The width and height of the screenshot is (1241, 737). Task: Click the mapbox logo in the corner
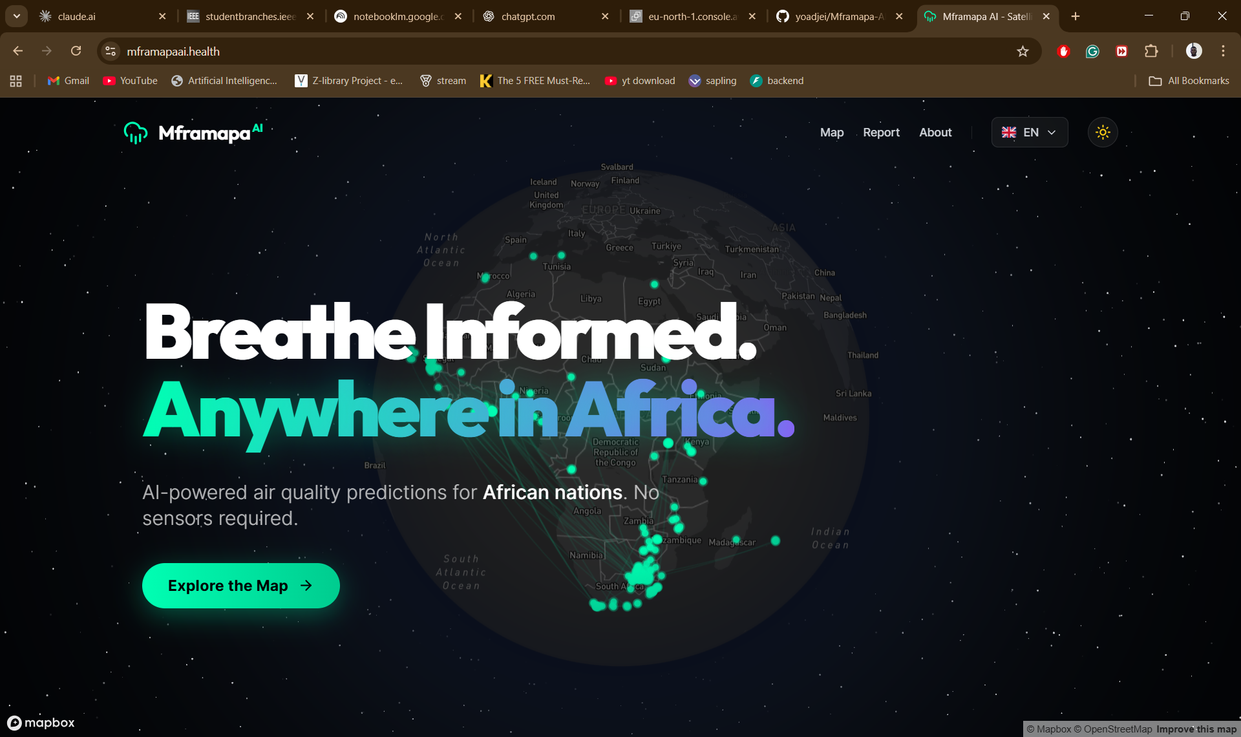41,723
